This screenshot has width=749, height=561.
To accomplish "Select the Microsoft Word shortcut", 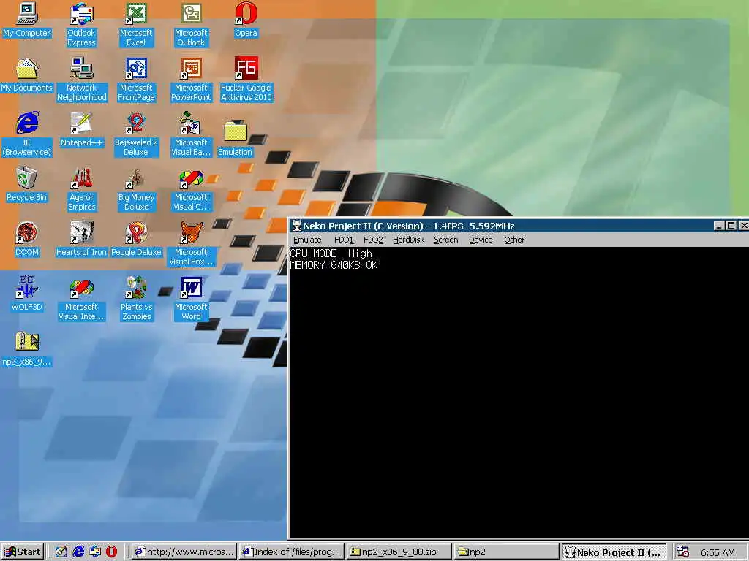I will click(x=191, y=299).
